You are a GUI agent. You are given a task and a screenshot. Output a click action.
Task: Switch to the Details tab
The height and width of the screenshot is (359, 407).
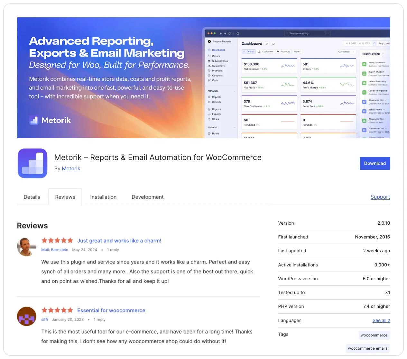(32, 197)
